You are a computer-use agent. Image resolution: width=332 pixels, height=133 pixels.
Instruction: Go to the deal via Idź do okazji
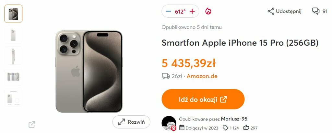203,99
